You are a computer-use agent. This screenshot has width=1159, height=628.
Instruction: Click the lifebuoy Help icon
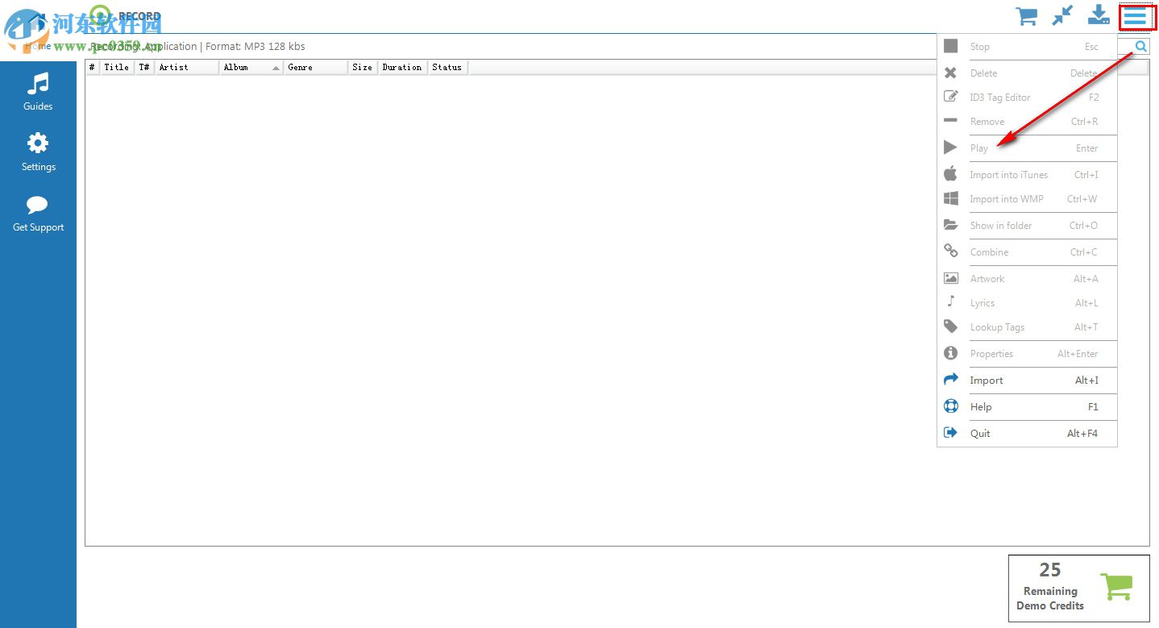pos(951,406)
